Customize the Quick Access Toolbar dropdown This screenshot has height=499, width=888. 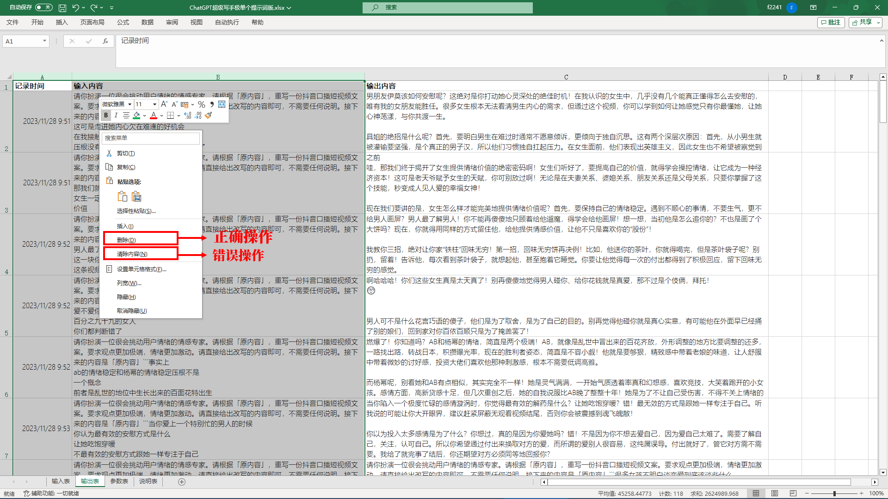click(x=111, y=7)
